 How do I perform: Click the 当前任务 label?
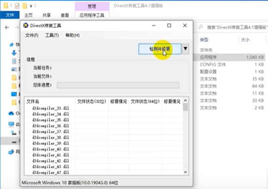point(42,68)
